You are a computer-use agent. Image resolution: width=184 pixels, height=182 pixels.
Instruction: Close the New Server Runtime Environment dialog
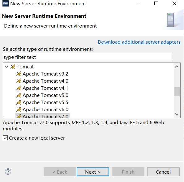click(174, 3)
